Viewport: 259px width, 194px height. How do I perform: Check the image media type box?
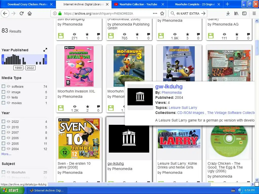point(3,92)
